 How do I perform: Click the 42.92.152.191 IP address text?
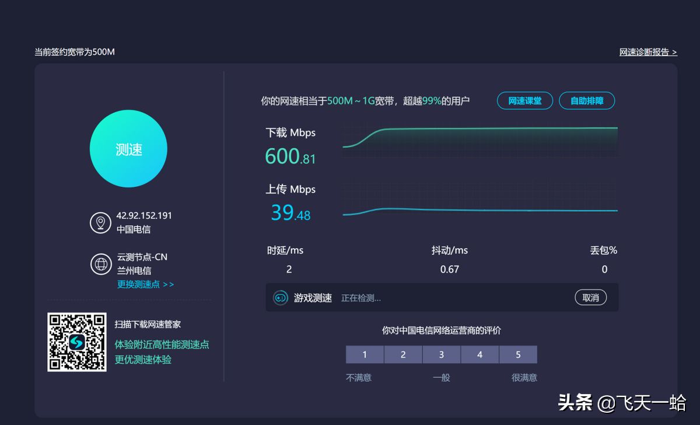click(x=144, y=215)
